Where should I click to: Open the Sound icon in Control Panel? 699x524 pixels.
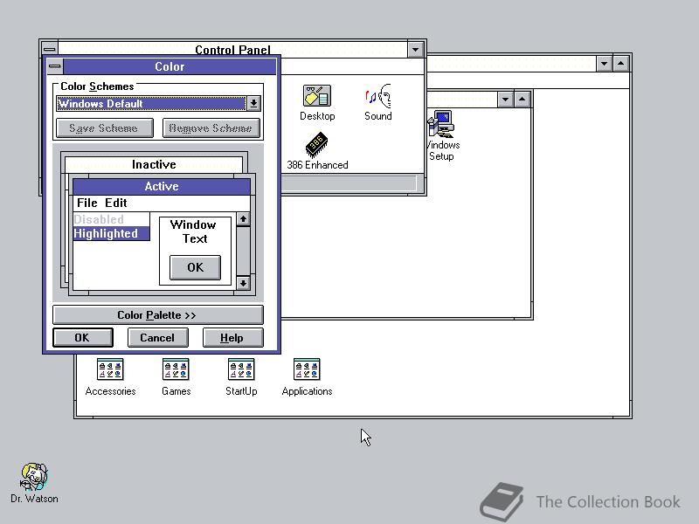tap(378, 102)
